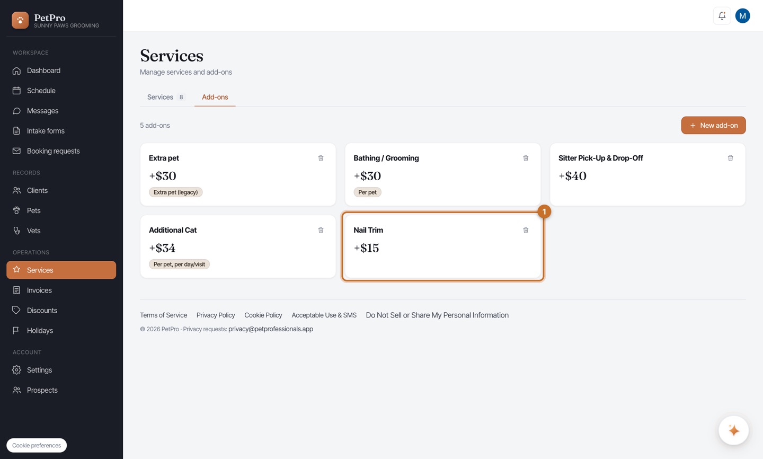Click the Clients people icon
The image size is (763, 459).
coord(16,190)
